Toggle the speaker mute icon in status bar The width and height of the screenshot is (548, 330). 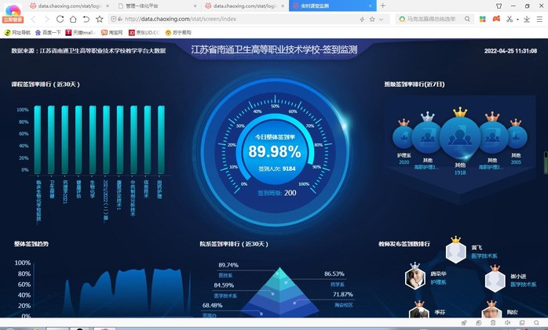point(507,323)
